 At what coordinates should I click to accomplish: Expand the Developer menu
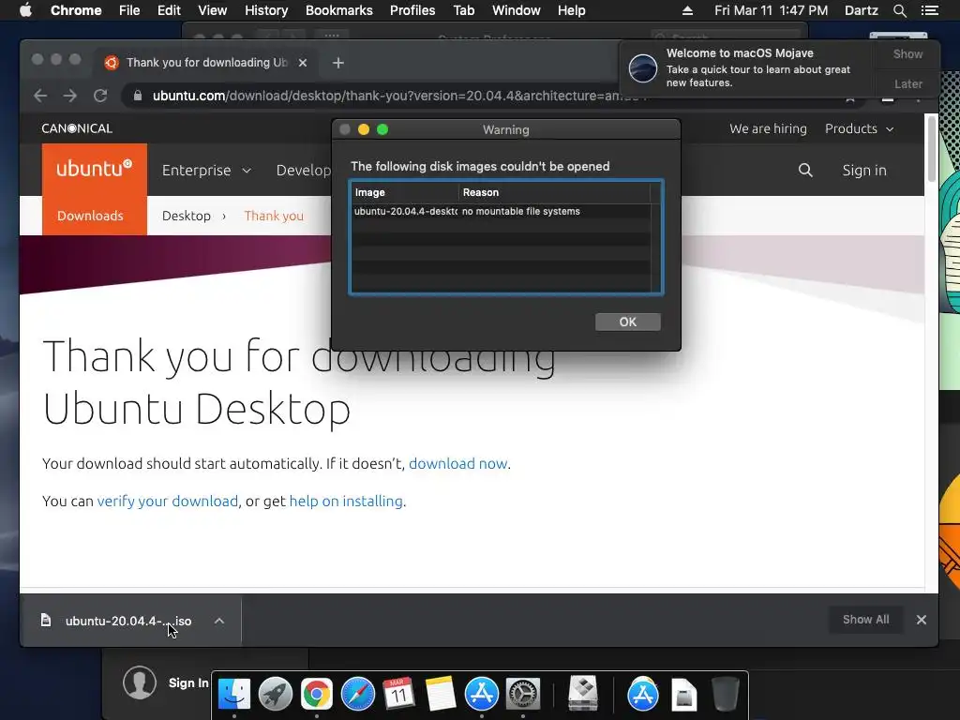[303, 171]
